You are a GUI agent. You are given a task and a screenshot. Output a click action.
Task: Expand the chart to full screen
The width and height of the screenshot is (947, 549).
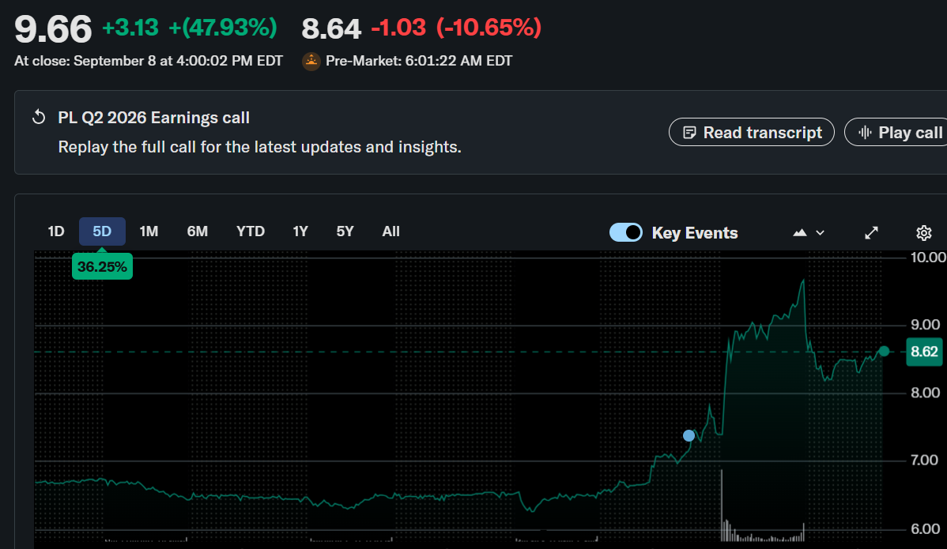871,233
